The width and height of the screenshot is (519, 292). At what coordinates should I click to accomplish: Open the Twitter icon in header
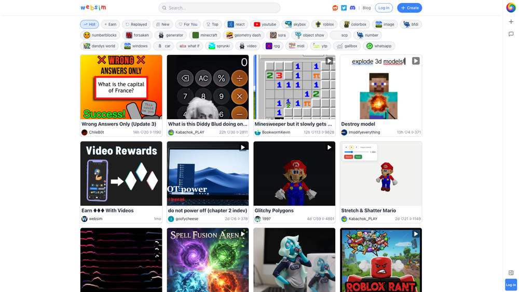[344, 8]
